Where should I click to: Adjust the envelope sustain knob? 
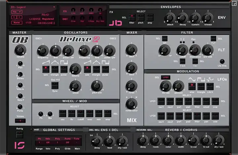pyautogui.click(x=195, y=18)
